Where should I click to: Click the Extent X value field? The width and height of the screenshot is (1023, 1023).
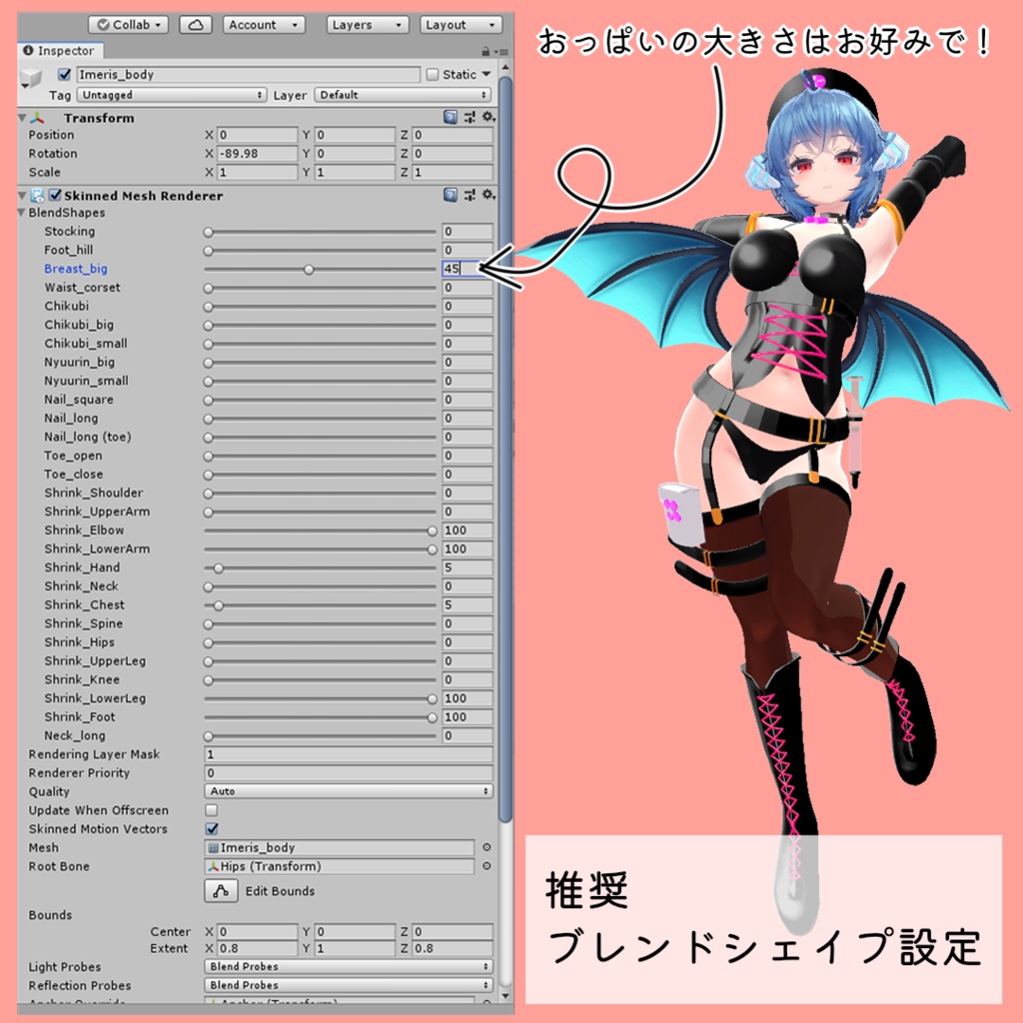(x=257, y=948)
